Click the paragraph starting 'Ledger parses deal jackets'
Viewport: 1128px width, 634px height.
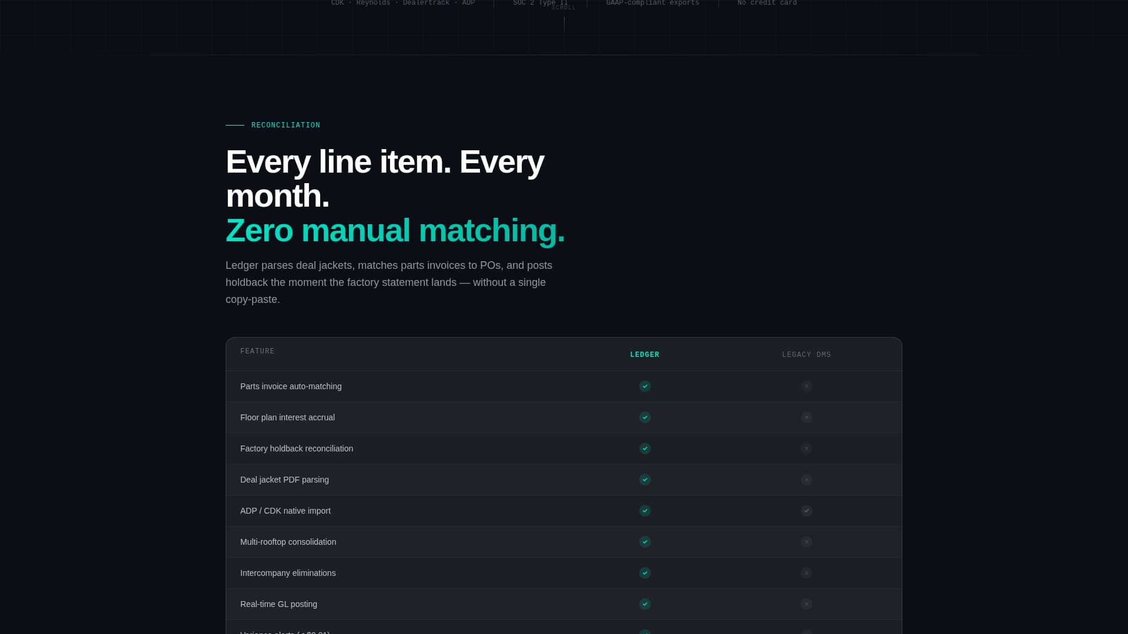coord(389,282)
